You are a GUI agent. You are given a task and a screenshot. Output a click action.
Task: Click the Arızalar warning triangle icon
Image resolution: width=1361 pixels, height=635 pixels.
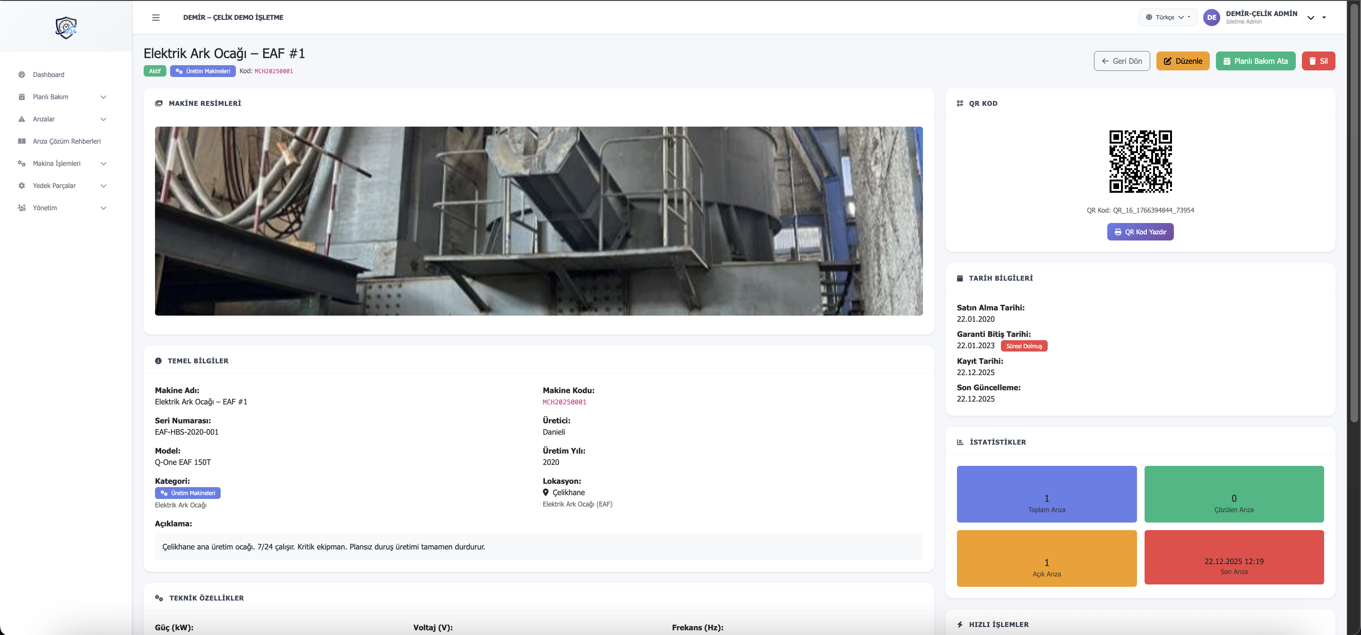pyautogui.click(x=22, y=119)
